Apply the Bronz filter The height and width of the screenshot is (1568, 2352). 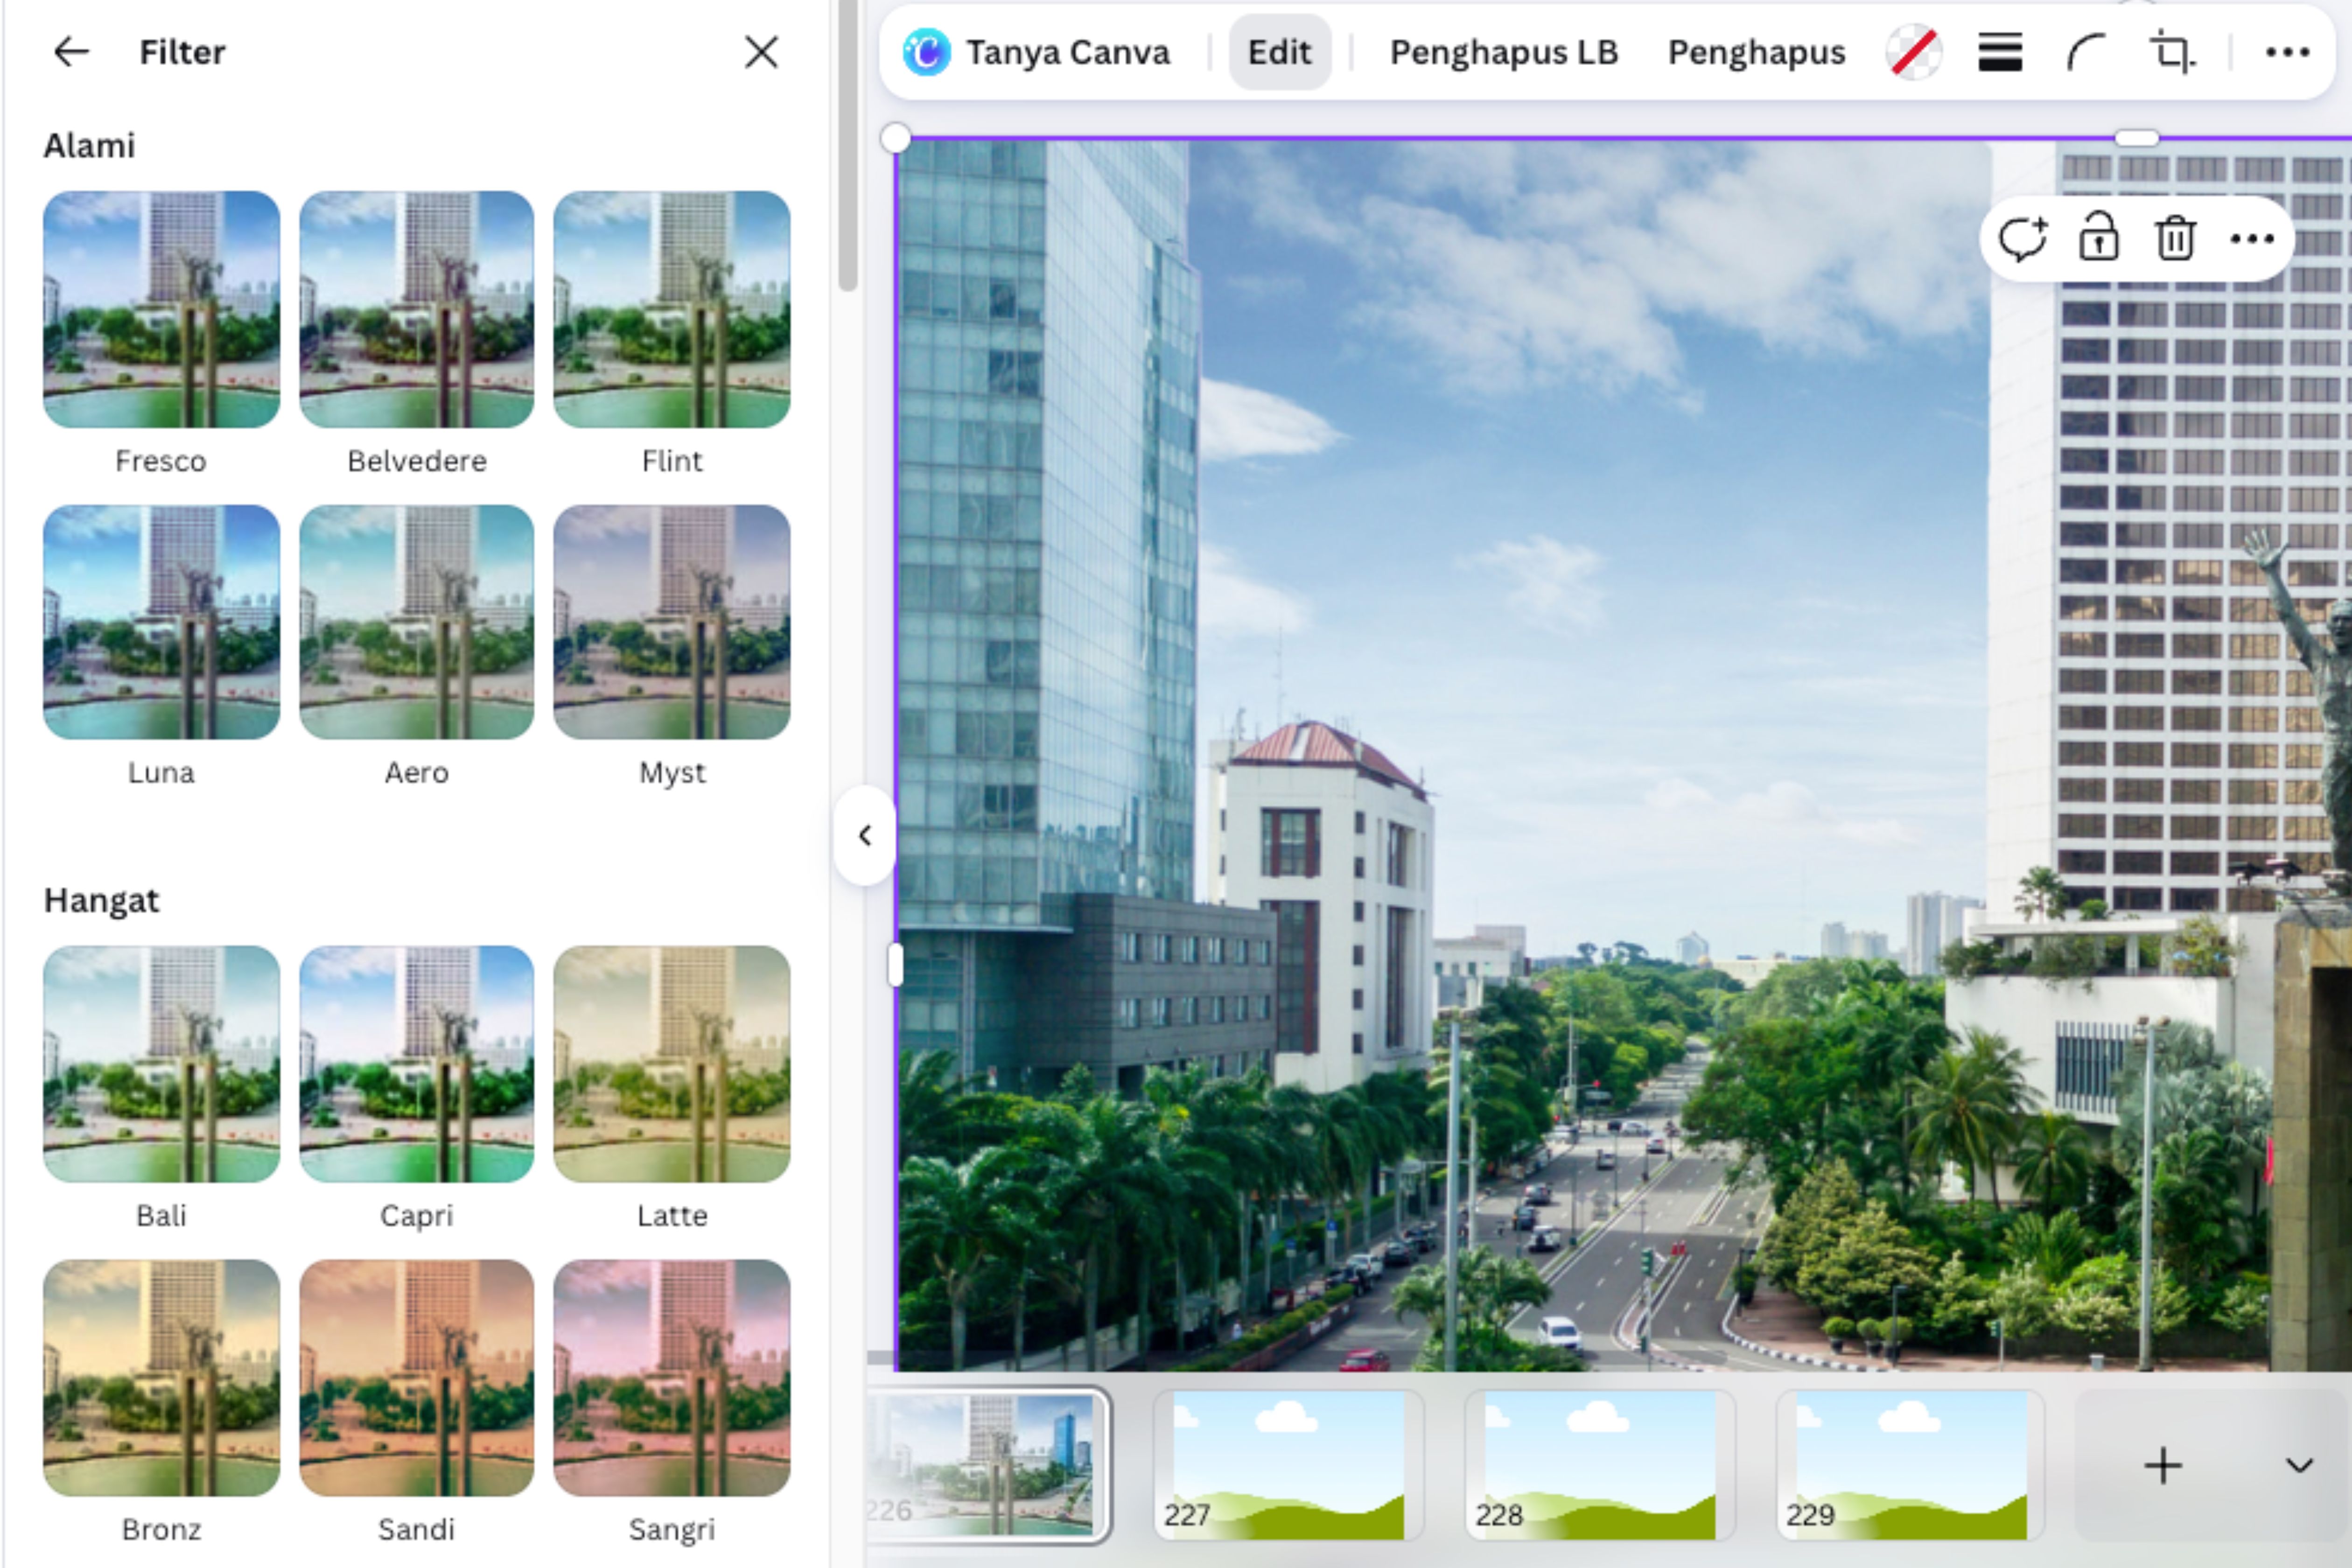(x=161, y=1378)
